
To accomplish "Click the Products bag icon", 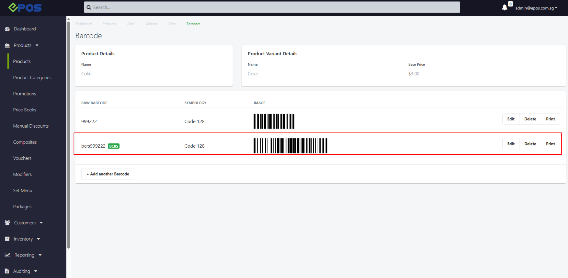I will pyautogui.click(x=7, y=45).
